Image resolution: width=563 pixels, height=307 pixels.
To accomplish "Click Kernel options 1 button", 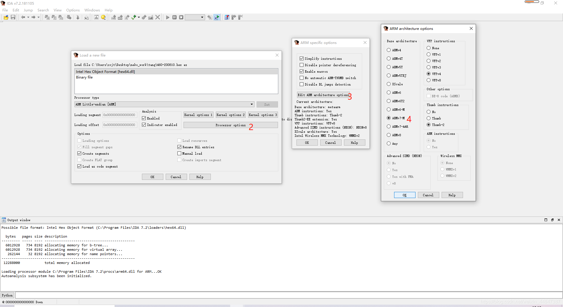I will pos(199,115).
